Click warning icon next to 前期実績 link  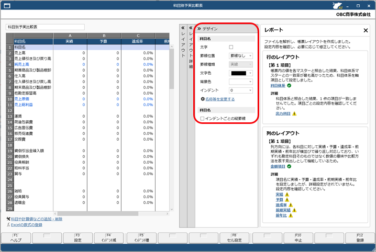pos(294,210)
